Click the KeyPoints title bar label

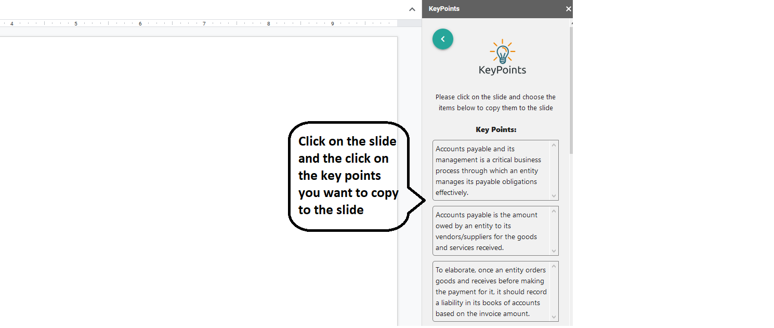click(x=444, y=9)
